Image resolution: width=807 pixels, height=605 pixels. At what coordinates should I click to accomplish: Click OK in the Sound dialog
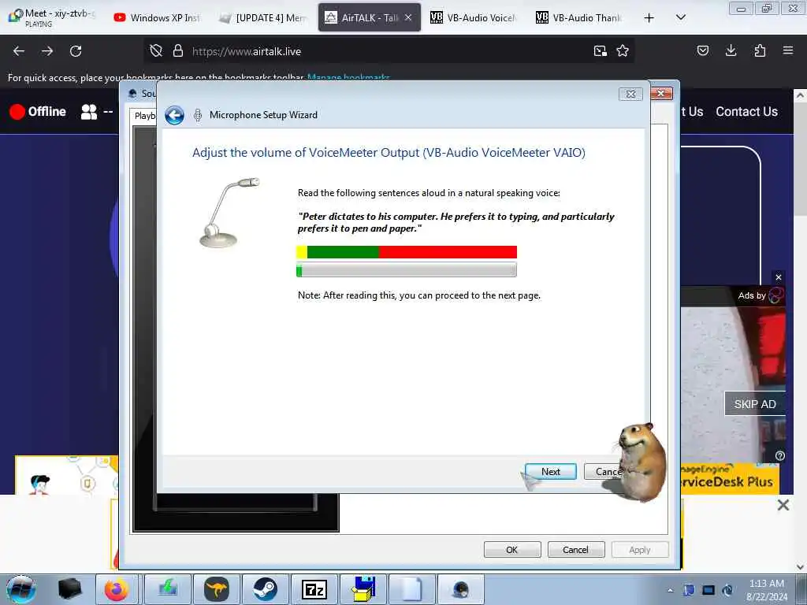coord(511,549)
